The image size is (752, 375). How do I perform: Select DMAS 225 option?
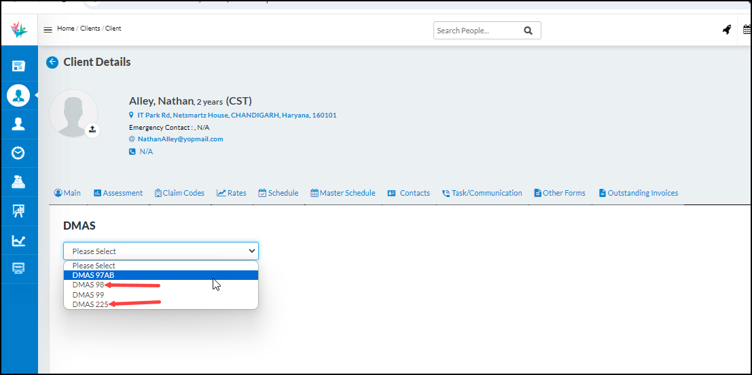tap(90, 304)
